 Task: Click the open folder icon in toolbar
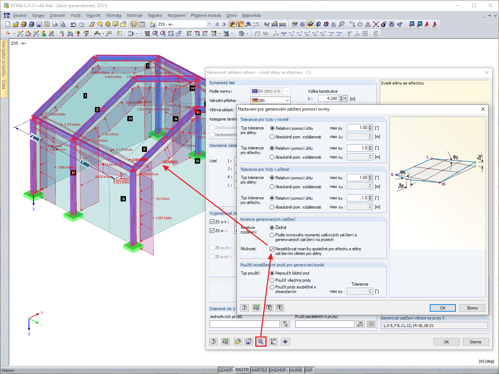(x=16, y=24)
